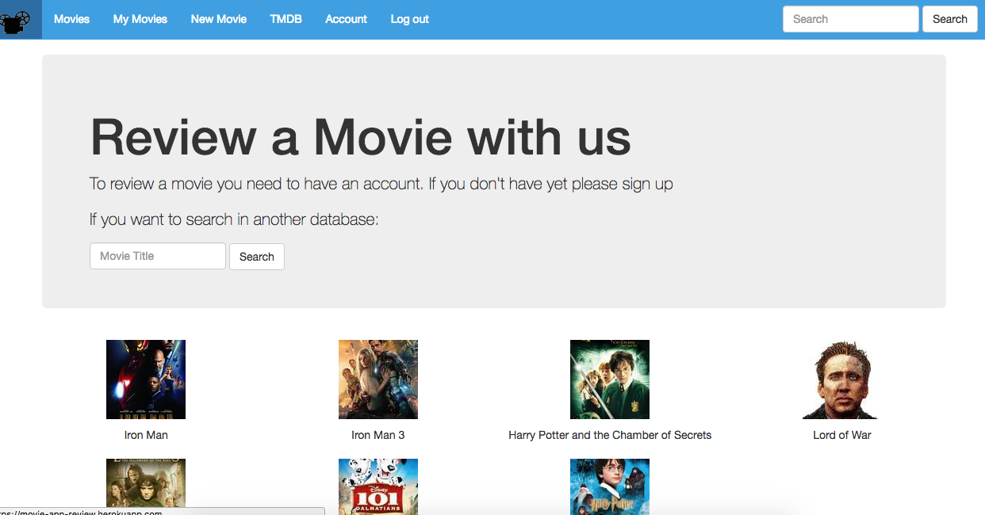985x515 pixels.
Task: Click the Iron Man 3 title text
Action: (x=378, y=435)
